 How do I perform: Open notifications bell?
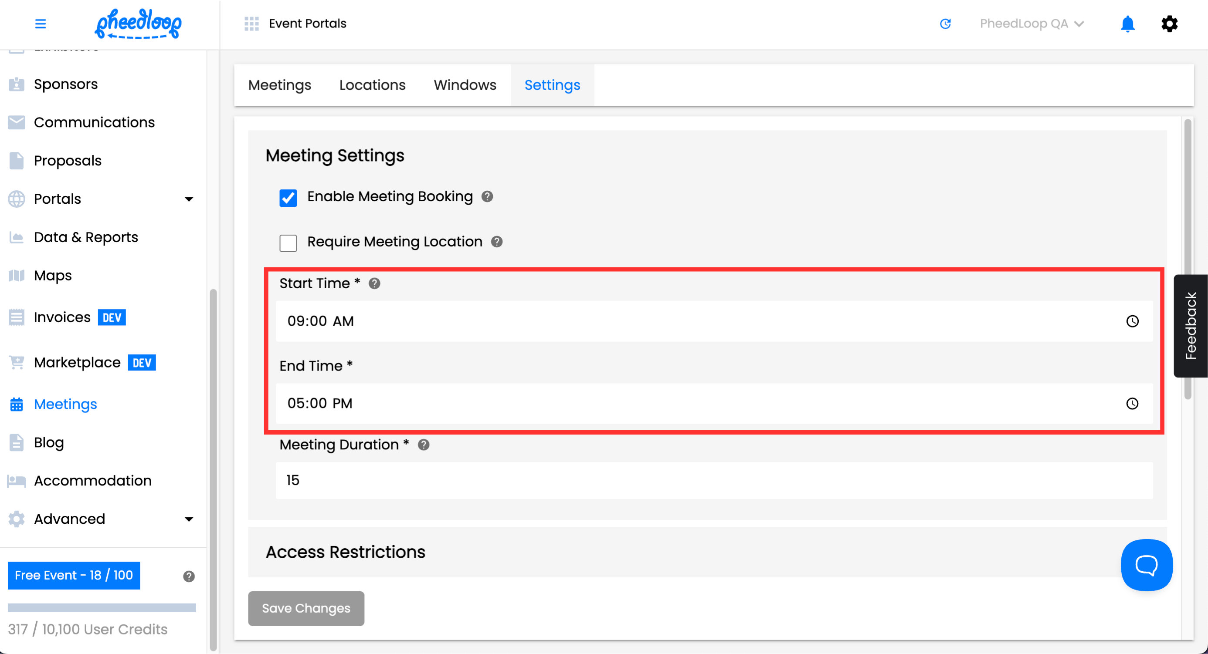pyautogui.click(x=1127, y=24)
